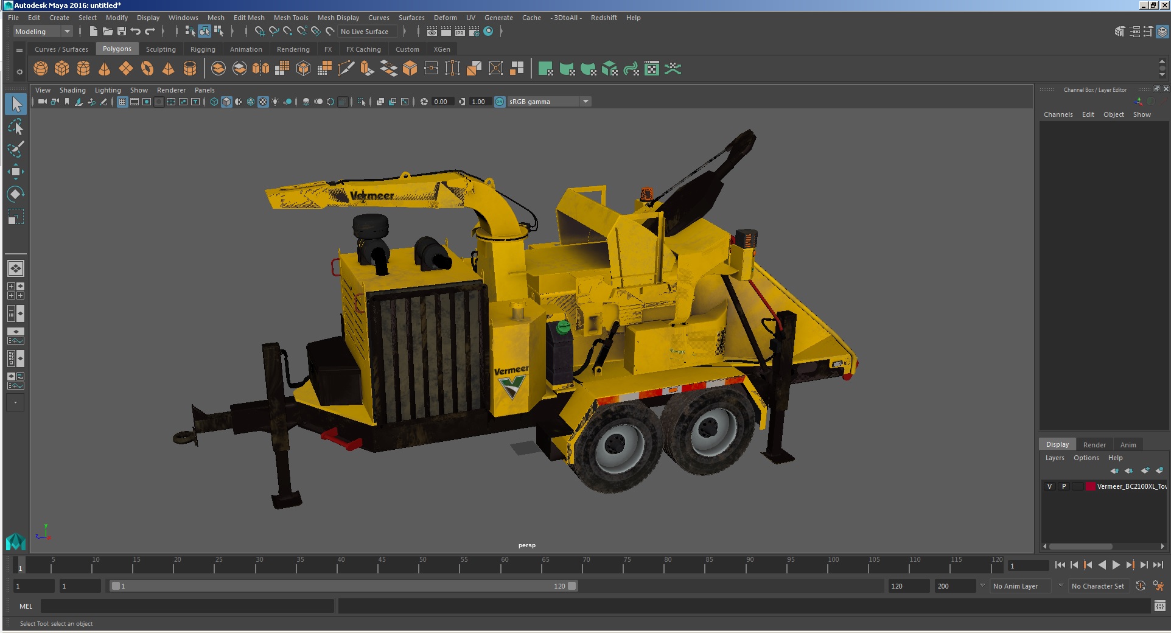
Task: Click the time range slider bar
Action: click(344, 586)
